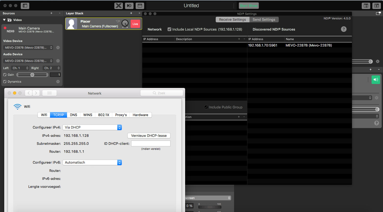Open Right channel Ch. 2 dropdown

click(51, 68)
